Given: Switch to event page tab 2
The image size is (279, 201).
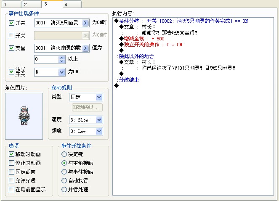Looking at the screenshot, I should point(32,5).
